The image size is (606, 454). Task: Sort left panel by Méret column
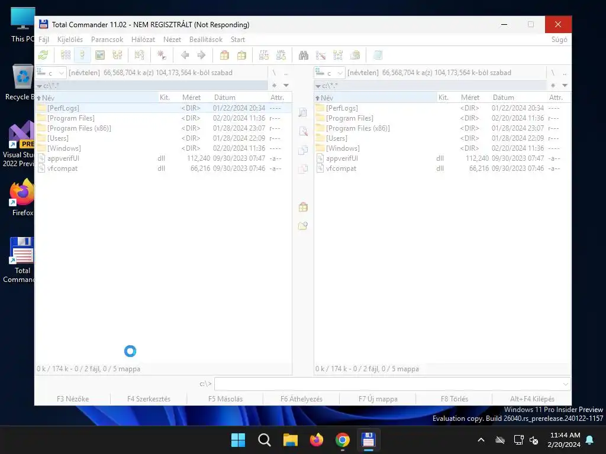pos(191,98)
